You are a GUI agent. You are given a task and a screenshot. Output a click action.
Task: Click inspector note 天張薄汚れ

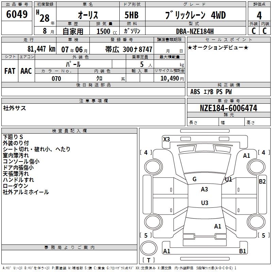coord(16,173)
